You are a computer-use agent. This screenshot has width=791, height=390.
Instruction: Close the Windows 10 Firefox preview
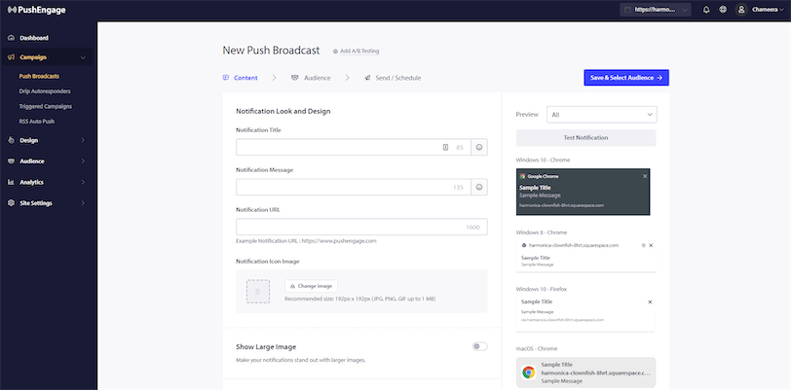pos(650,301)
